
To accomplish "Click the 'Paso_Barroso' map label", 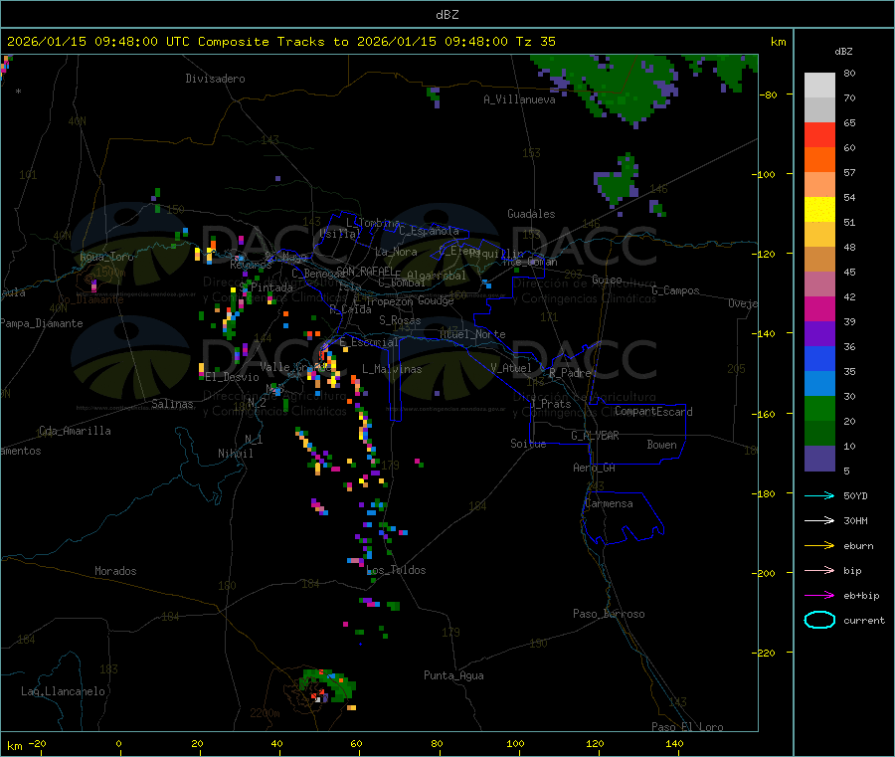I will click(x=609, y=614).
